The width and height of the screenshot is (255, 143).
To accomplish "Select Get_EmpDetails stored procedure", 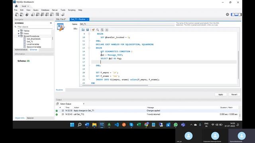I will tap(33, 39).
